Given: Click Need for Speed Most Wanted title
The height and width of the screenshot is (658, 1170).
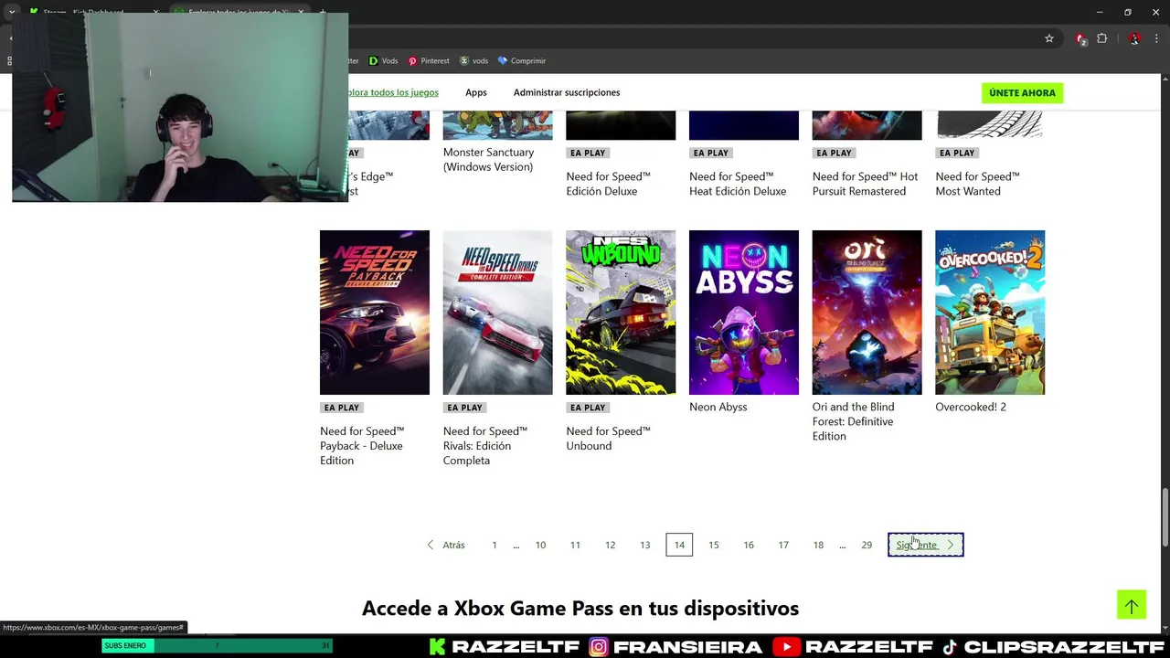Looking at the screenshot, I should [977, 184].
